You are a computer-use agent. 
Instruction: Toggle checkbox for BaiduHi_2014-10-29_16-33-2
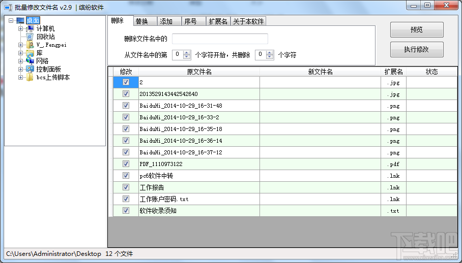click(x=126, y=117)
